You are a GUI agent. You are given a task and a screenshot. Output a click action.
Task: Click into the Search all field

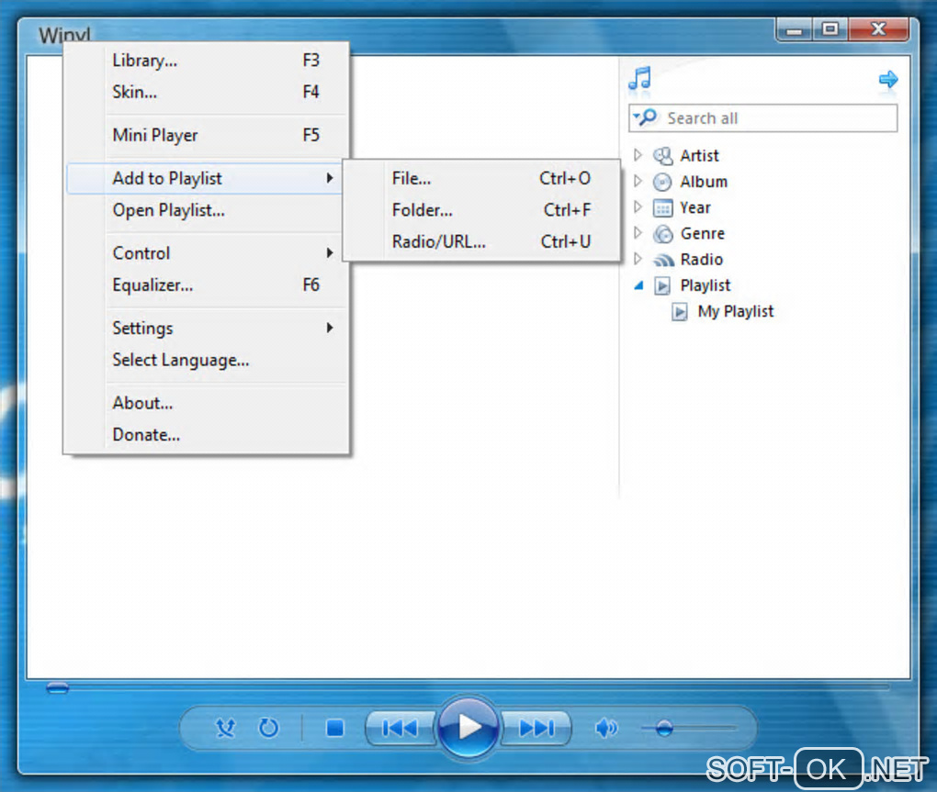(763, 118)
